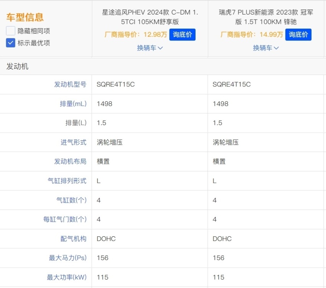
Task: Click SQRE4T15C value for 瑞虎7 PLUS
Action: click(x=231, y=85)
